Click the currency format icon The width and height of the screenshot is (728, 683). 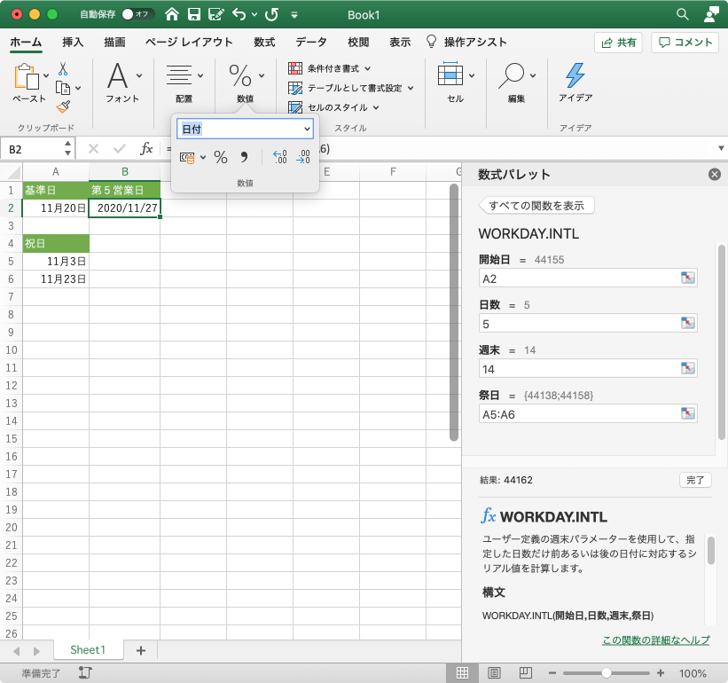point(187,158)
